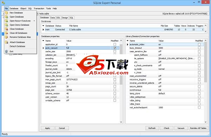Image resolution: width=211 pixels, height=137 pixels.
Task: Open Database properties grid column dropdown triangle
Action: 43,41
